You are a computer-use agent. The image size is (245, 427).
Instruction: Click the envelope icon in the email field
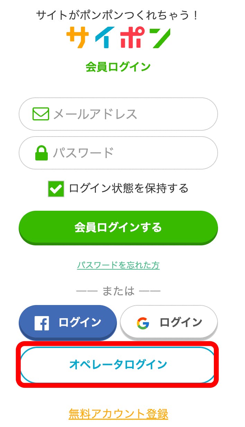point(41,114)
